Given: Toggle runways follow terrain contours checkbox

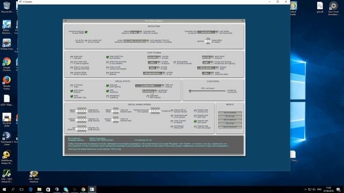Looking at the screenshot, I should pos(71,73).
